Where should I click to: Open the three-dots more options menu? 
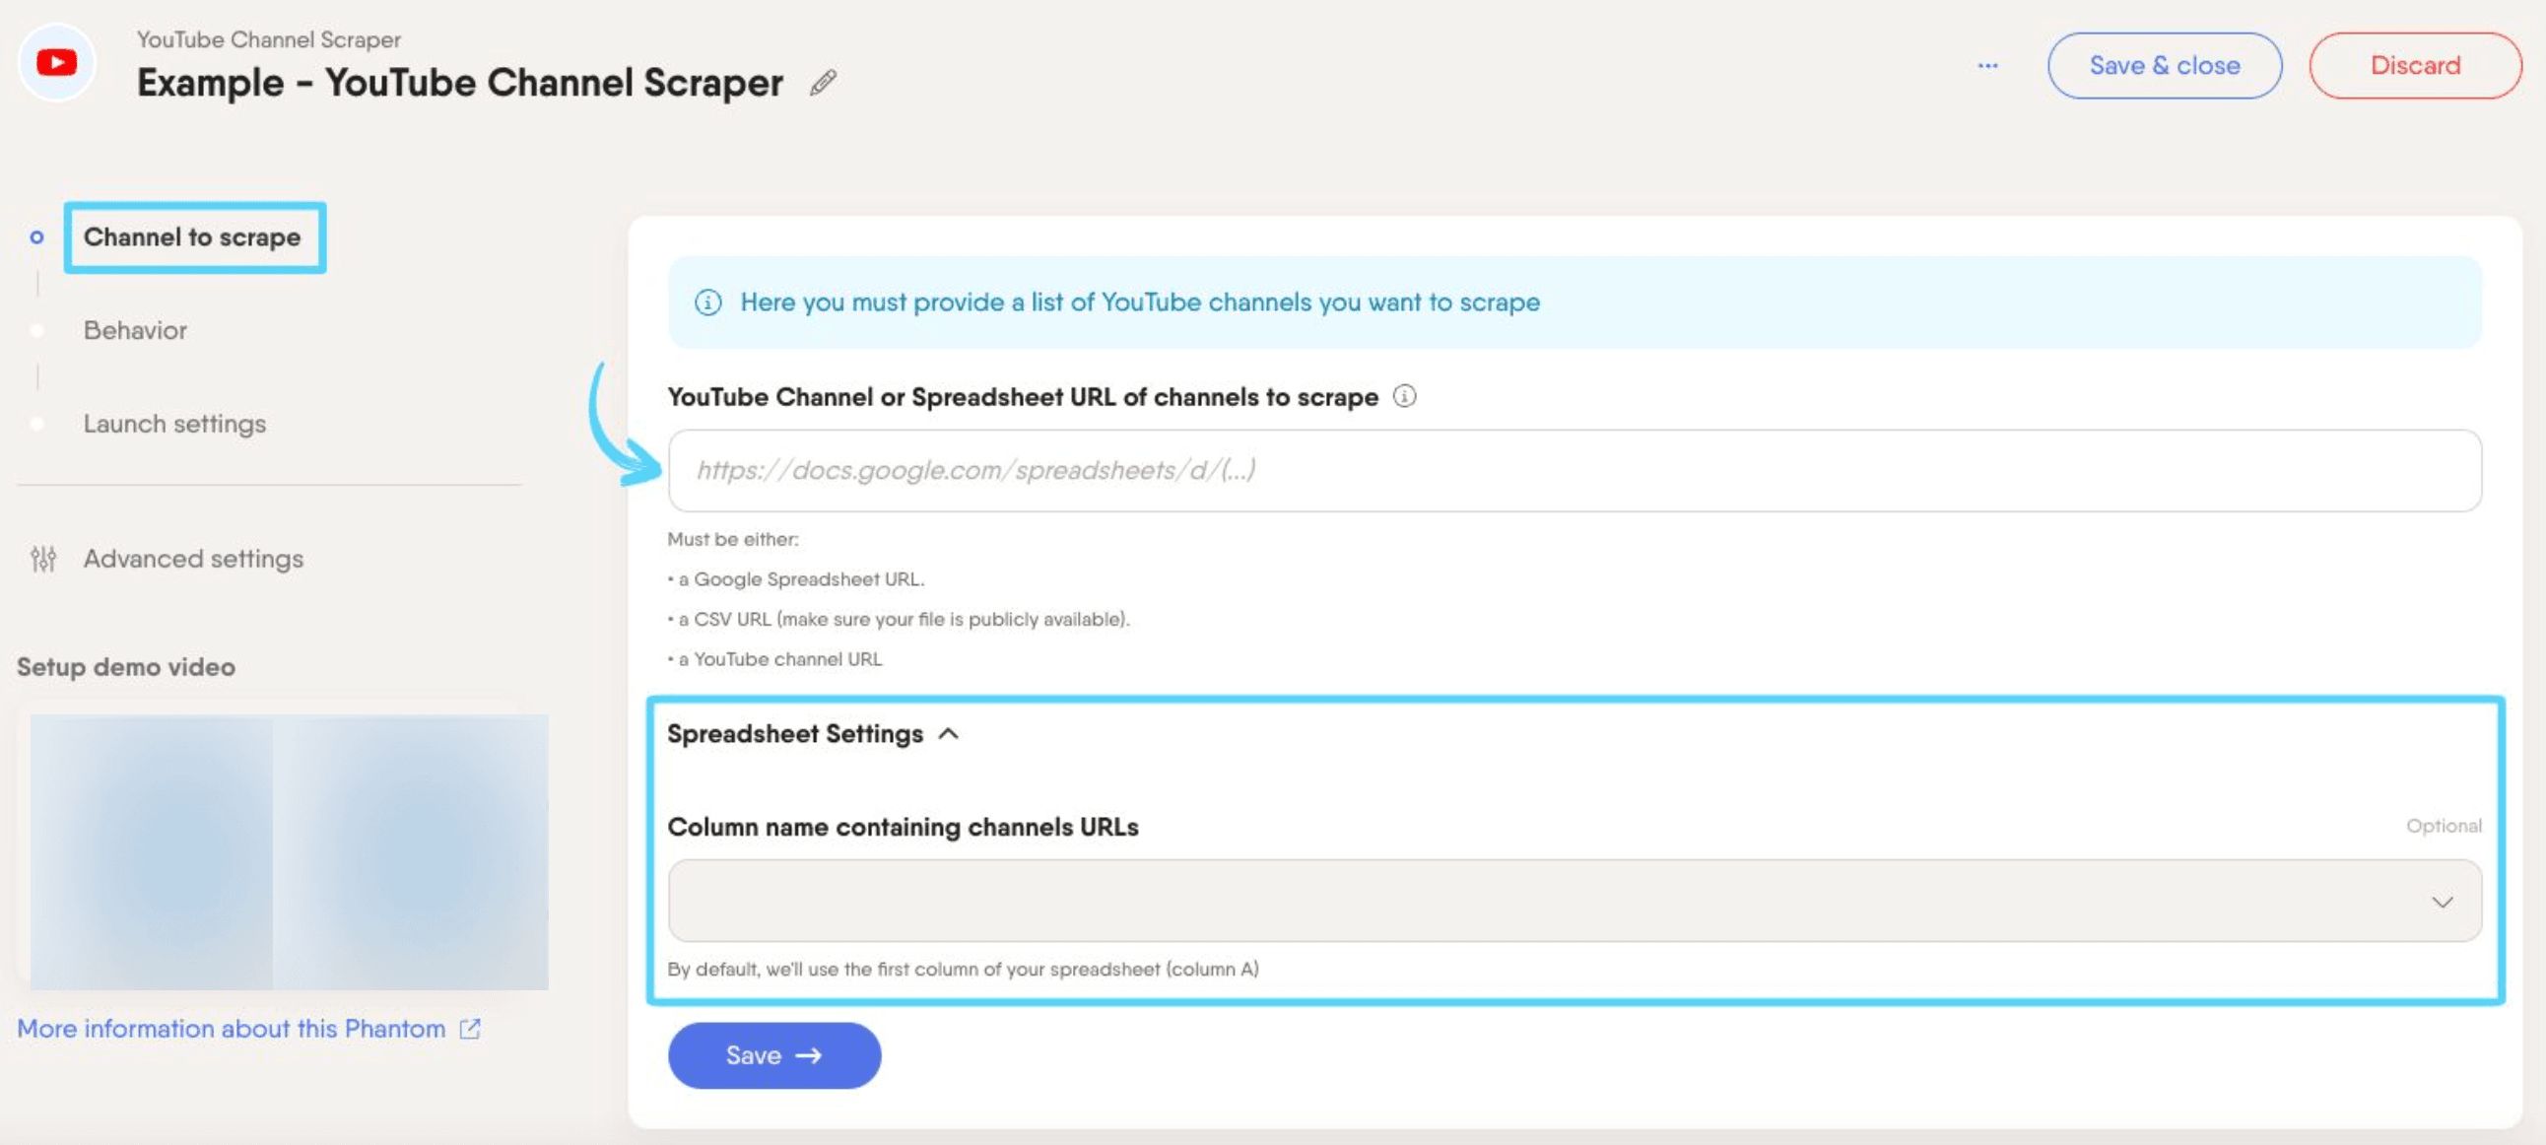(1987, 65)
